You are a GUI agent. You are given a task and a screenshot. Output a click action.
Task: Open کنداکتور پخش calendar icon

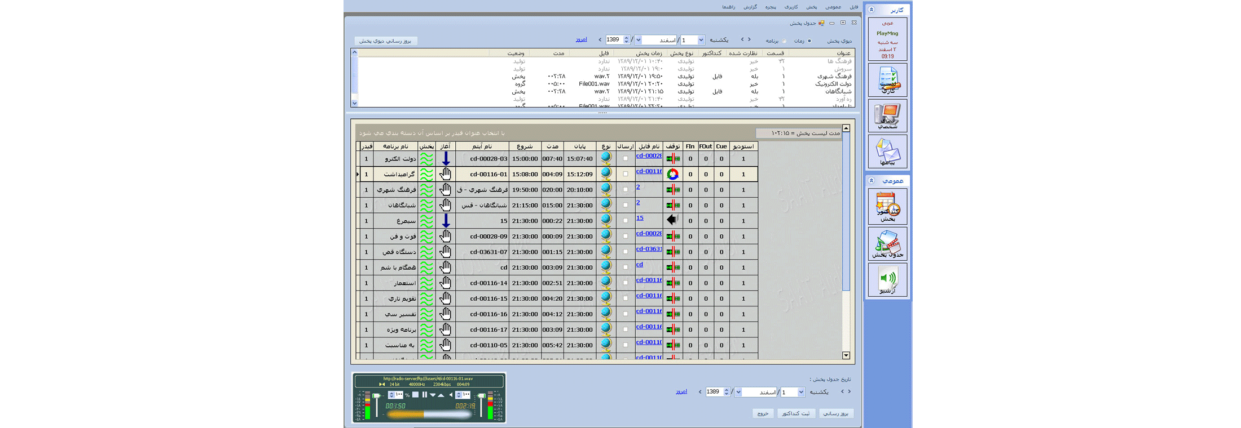887,207
